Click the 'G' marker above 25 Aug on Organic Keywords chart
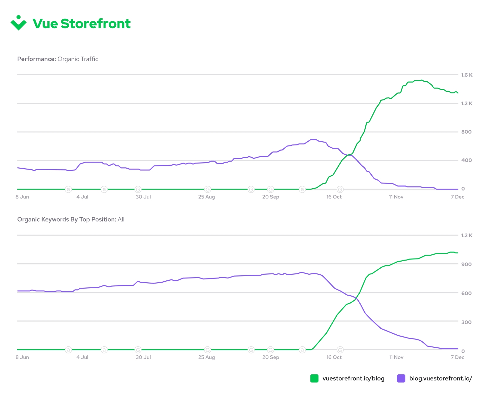The height and width of the screenshot is (402, 488). click(207, 350)
